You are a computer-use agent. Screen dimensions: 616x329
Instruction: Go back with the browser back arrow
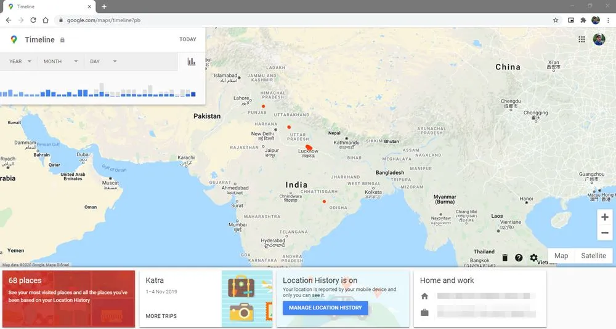pos(8,20)
